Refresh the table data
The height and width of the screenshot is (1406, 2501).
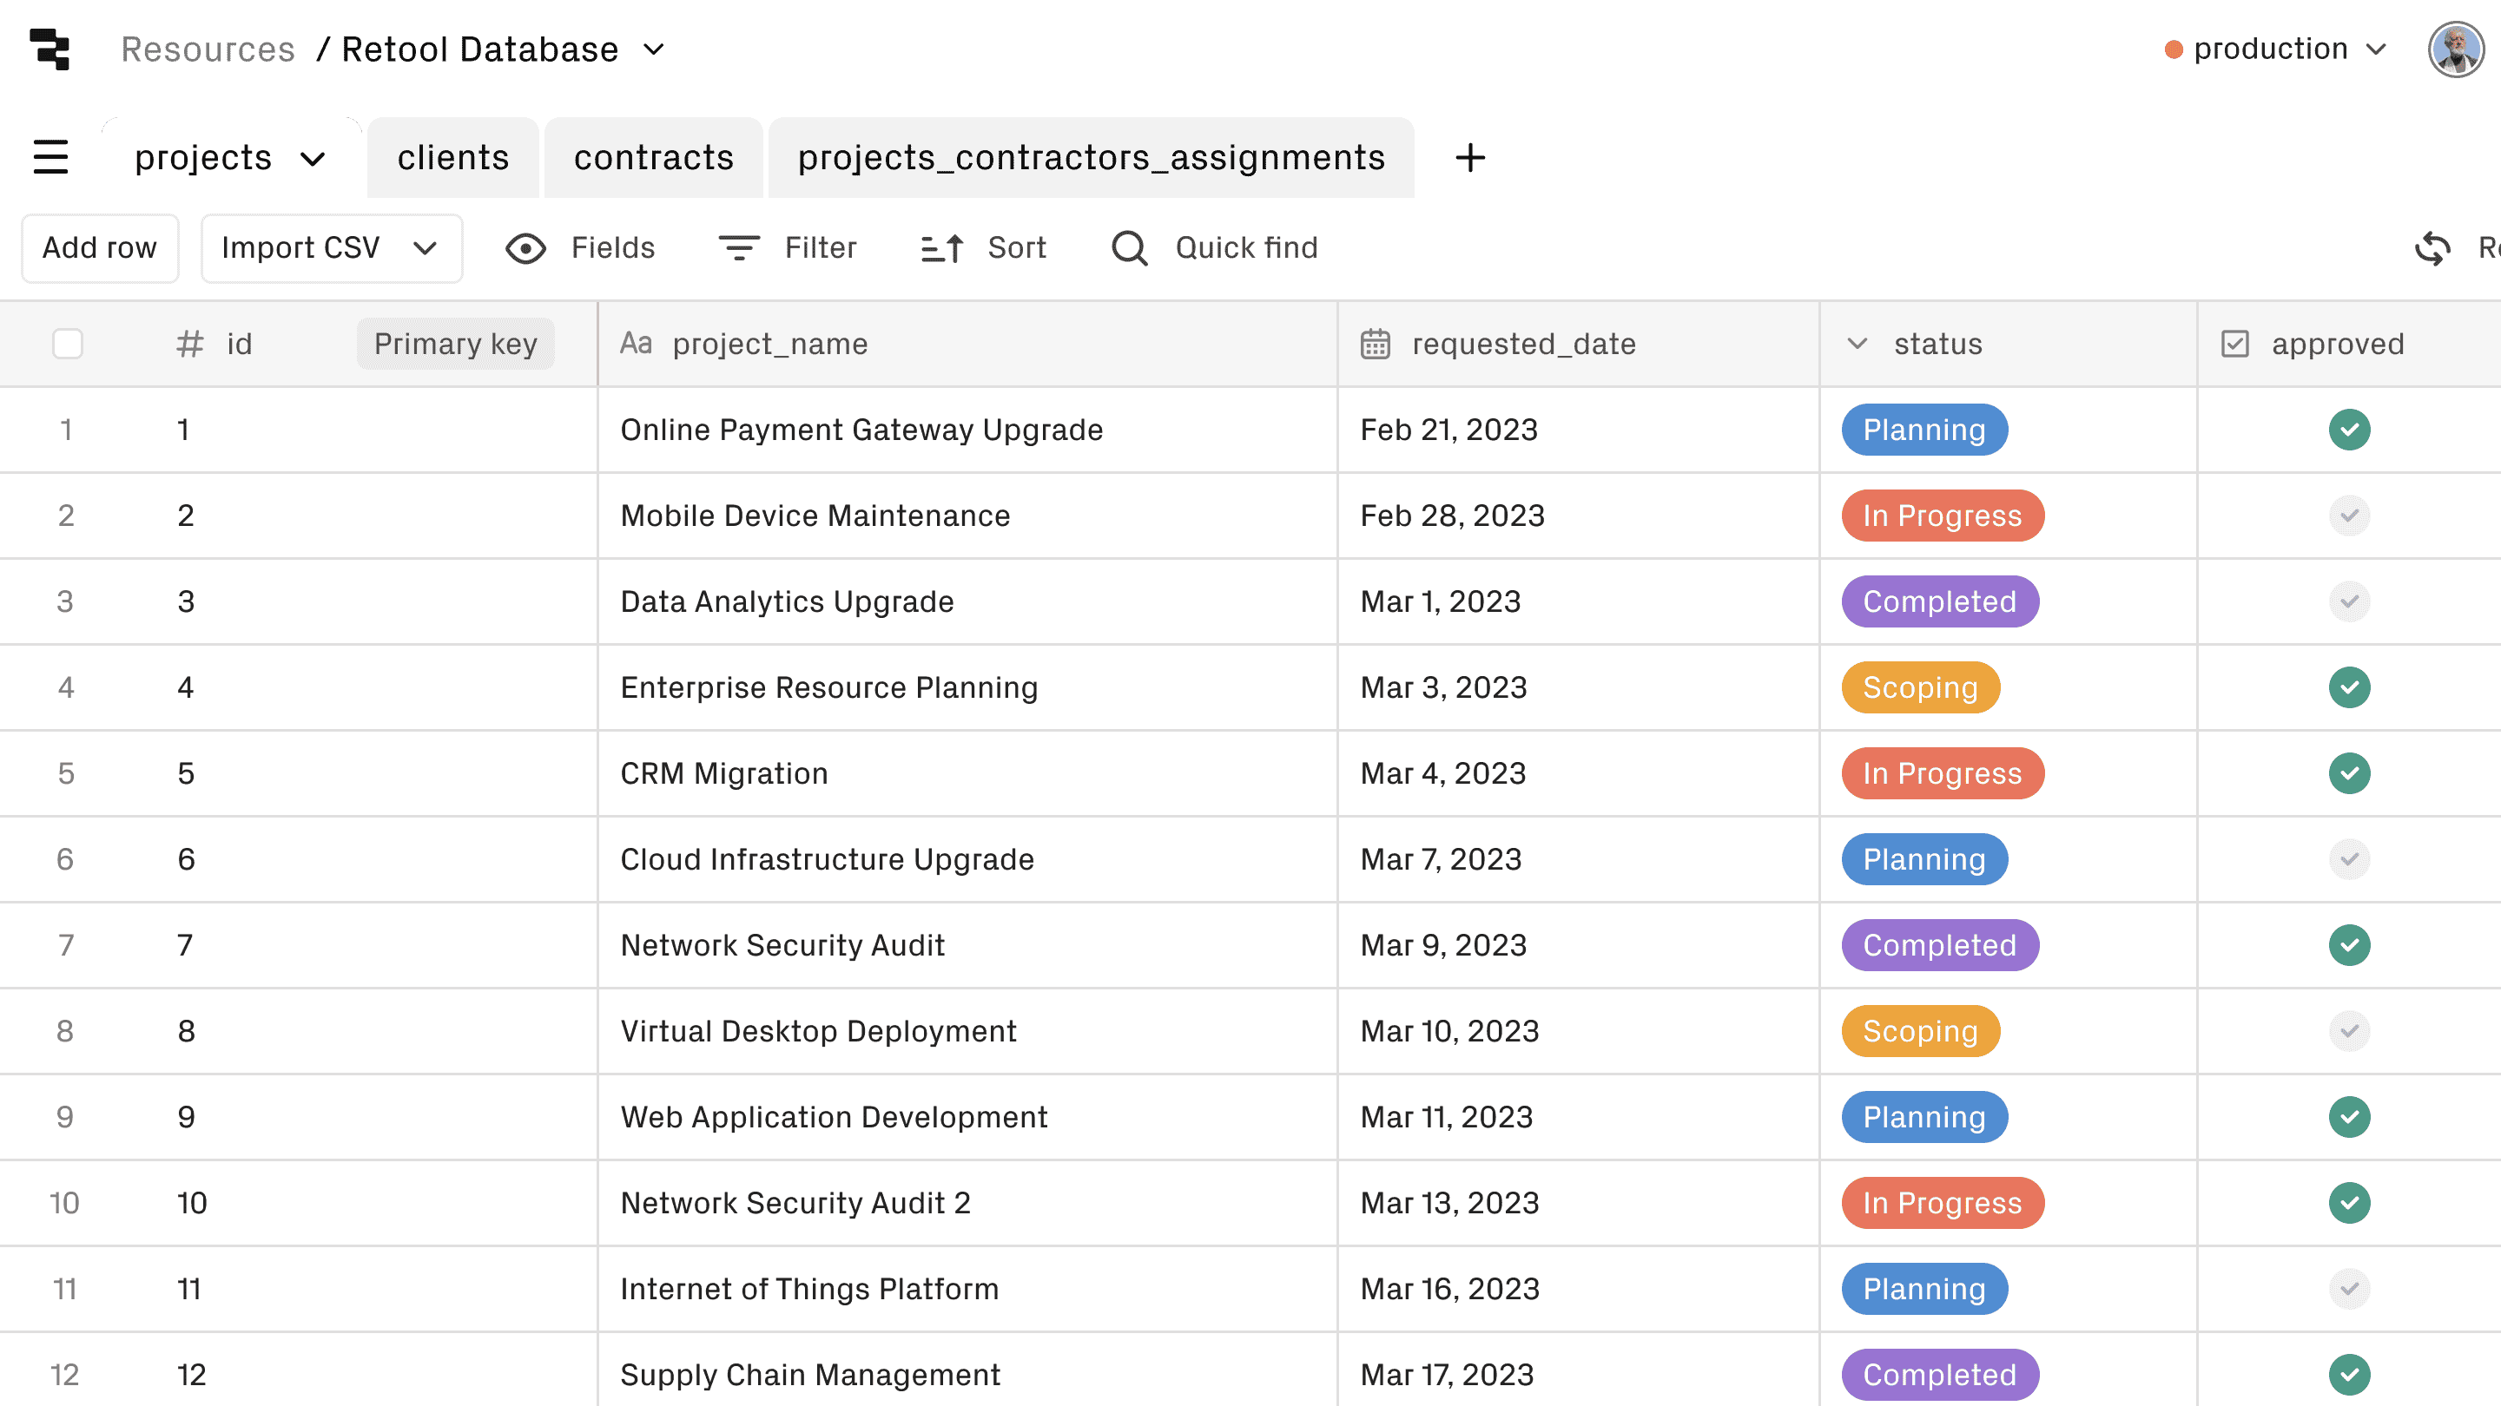click(2433, 247)
